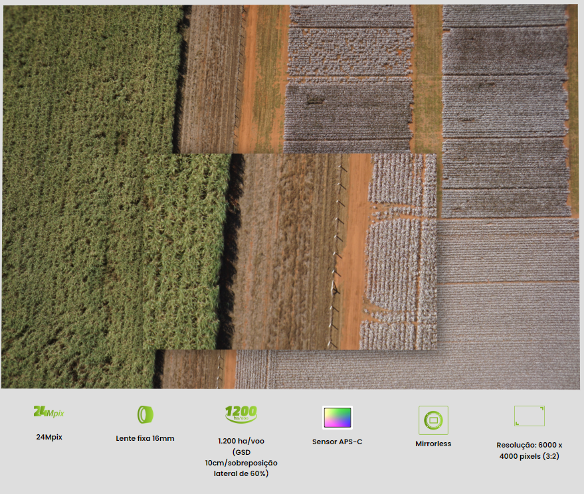584x494 pixels.
Task: Click the '1.200 ha/voo' text line
Action: point(241,441)
